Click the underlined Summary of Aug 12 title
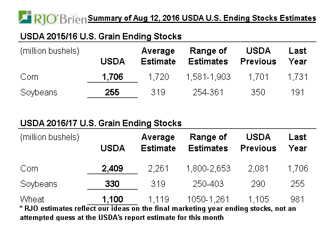 202,18
